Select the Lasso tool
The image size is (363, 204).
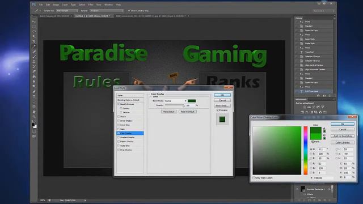(34, 32)
